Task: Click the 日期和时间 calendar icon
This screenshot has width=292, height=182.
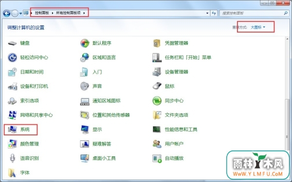Action: [12, 72]
